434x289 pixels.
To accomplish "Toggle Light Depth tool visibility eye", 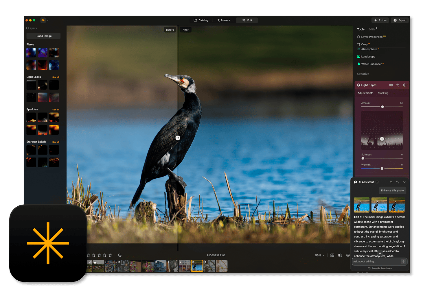I will click(391, 85).
